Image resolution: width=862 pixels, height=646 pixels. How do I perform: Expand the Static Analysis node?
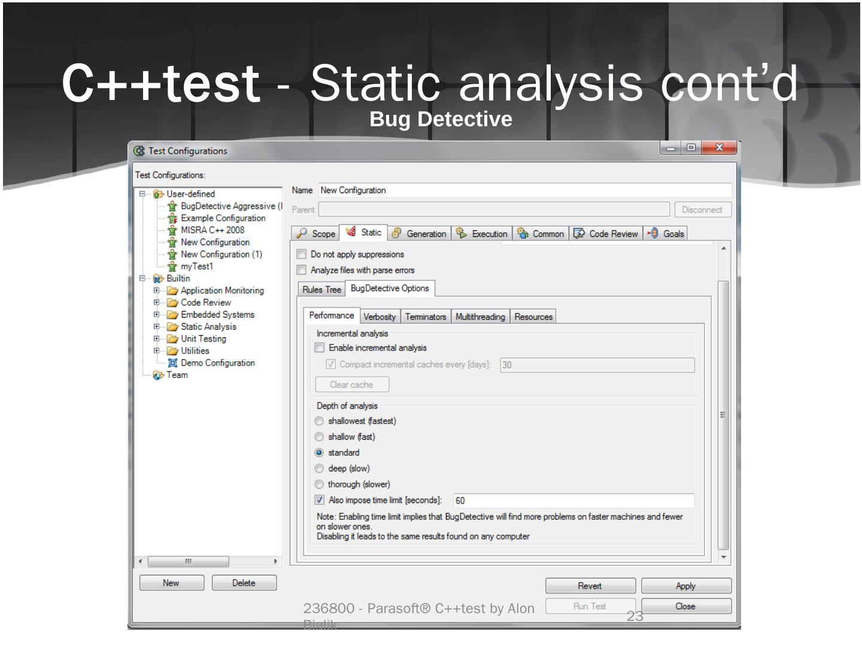click(x=157, y=327)
